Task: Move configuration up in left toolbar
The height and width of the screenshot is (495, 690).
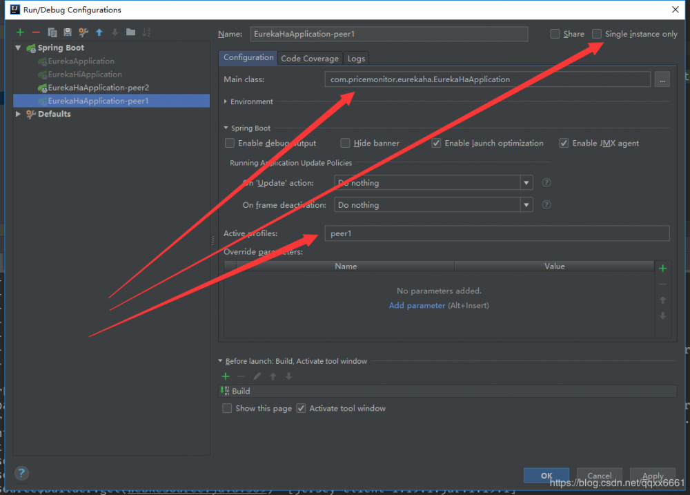Action: pos(99,32)
